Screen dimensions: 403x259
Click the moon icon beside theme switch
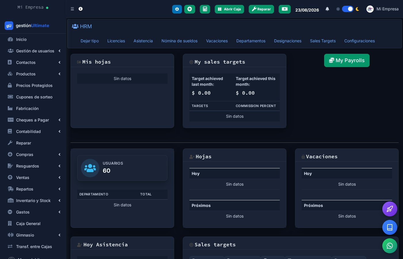pos(358,9)
